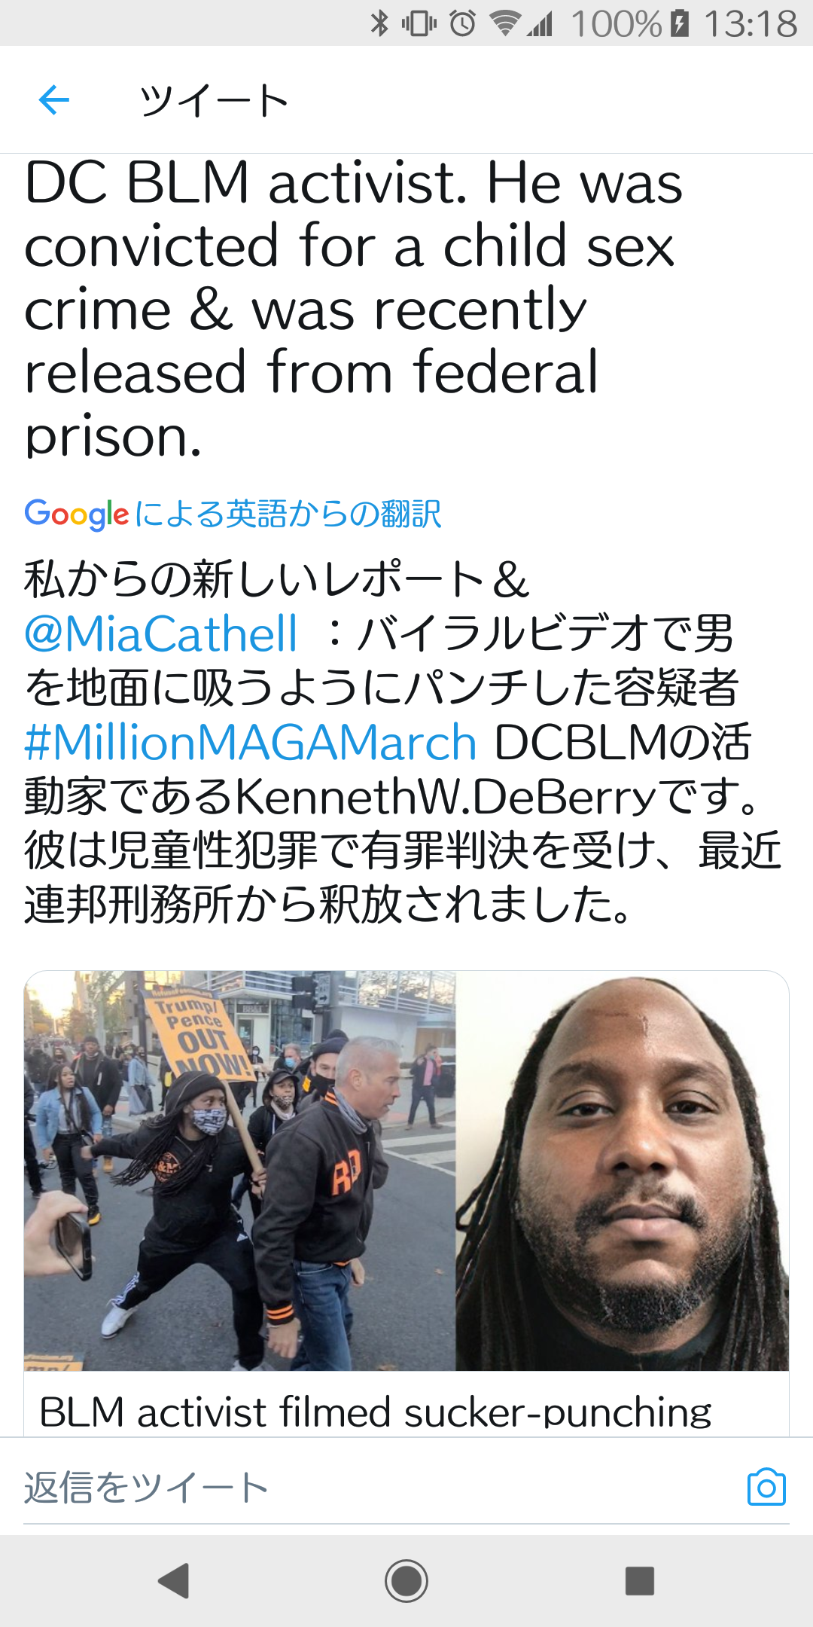Tap the Wi-Fi status icon
813x1627 pixels.
point(504,23)
